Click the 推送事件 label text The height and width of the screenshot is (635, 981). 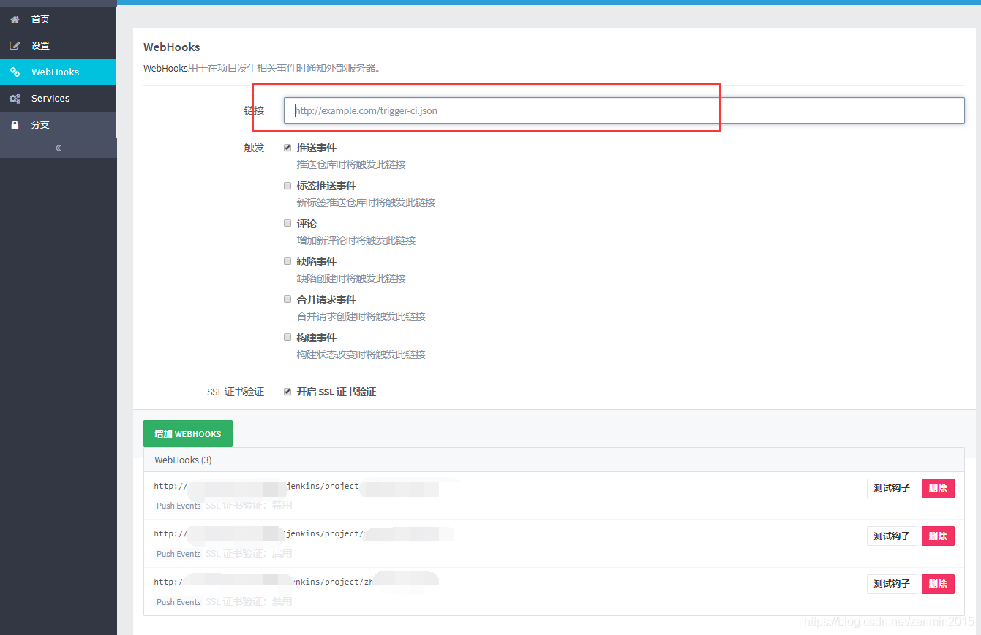coord(316,148)
